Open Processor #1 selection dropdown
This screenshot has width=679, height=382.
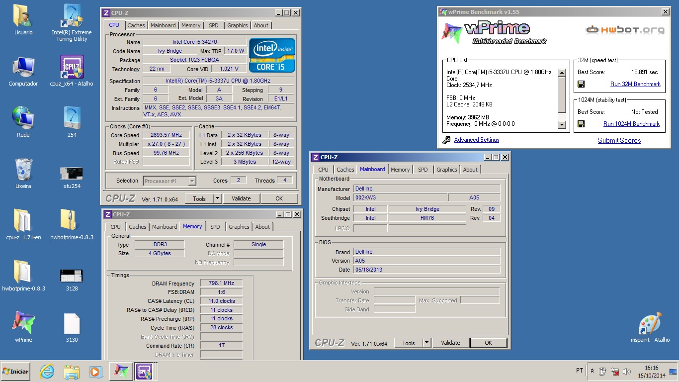(x=170, y=181)
